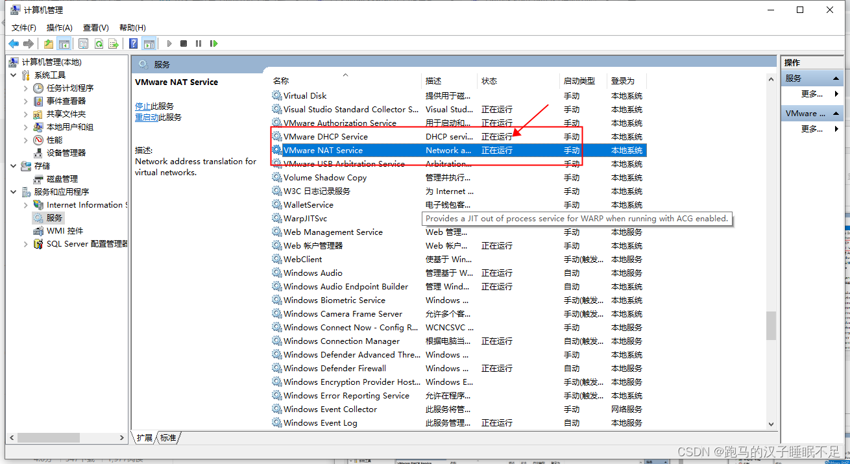
Task: Click the Stop Service square icon
Action: point(184,43)
